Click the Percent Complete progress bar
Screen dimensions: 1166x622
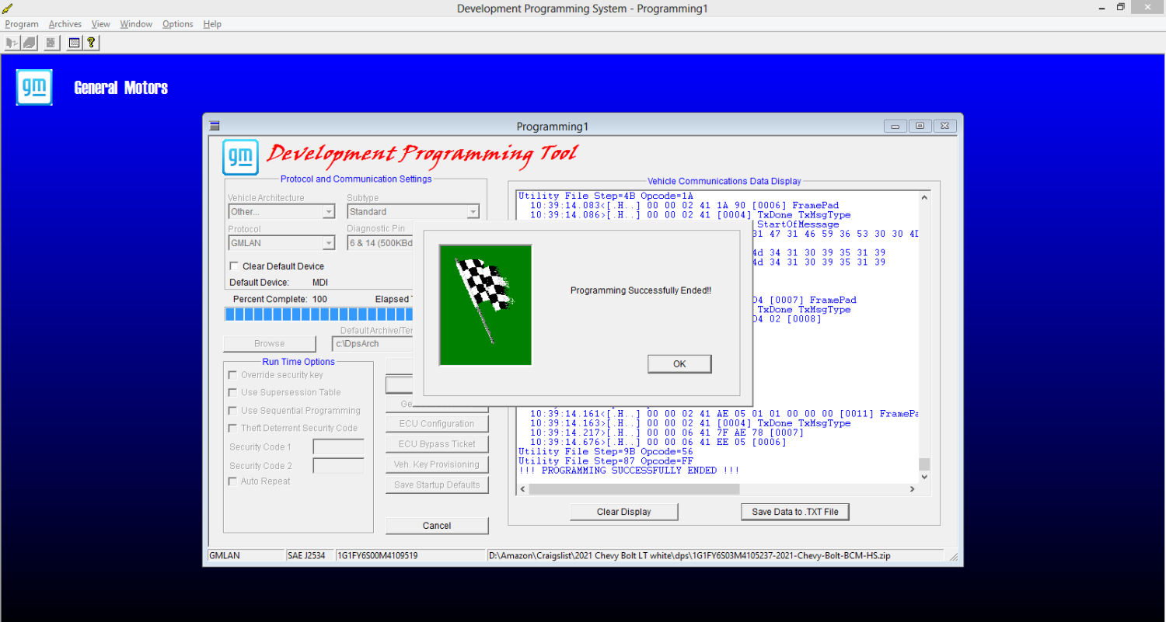point(319,314)
